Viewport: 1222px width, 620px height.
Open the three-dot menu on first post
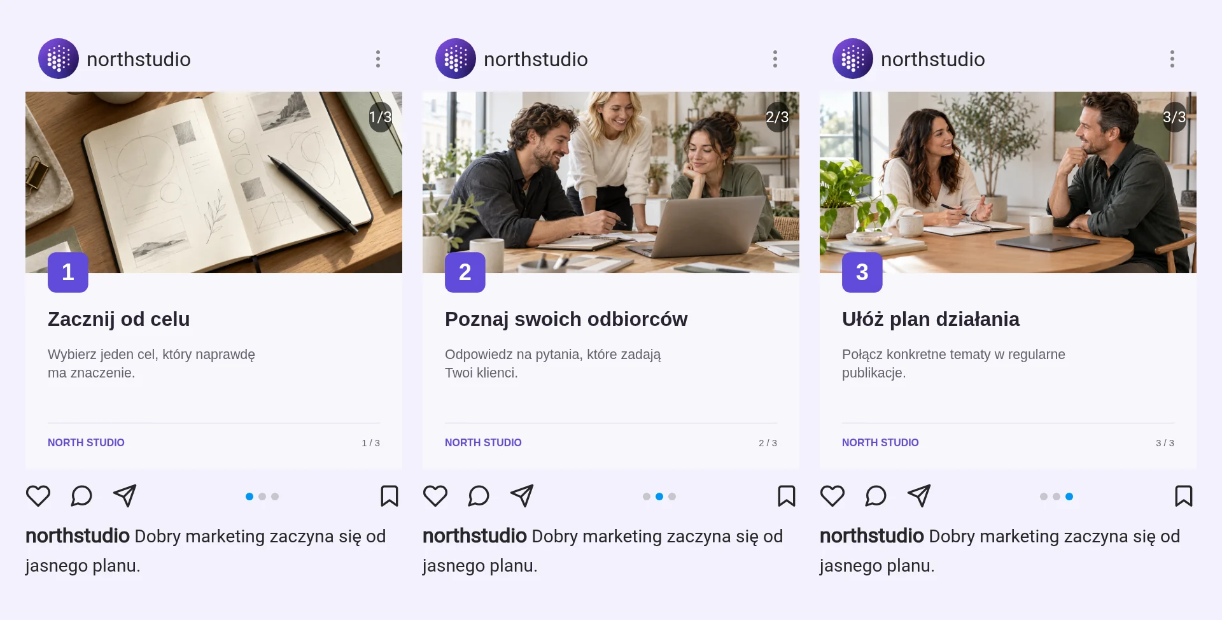pyautogui.click(x=378, y=59)
